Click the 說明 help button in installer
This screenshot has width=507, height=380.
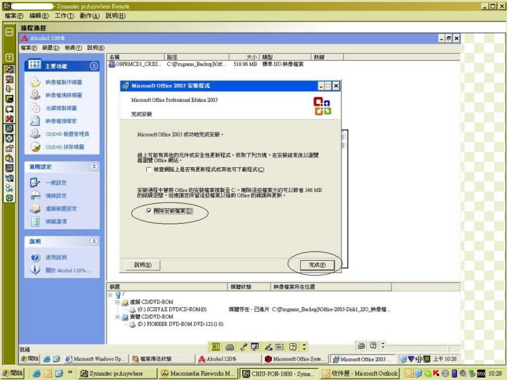(143, 265)
